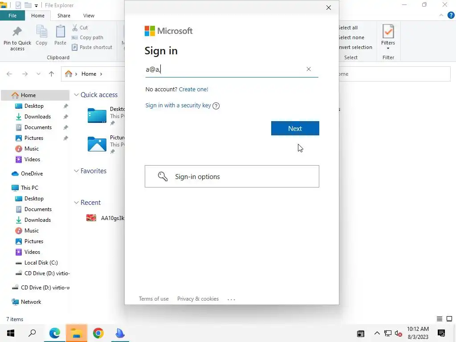Collapse the Quick access section

[x=76, y=95]
